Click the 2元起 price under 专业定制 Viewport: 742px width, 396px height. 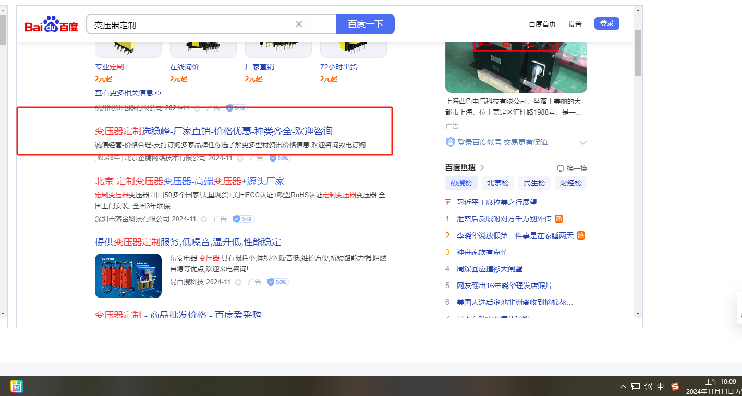pos(104,79)
